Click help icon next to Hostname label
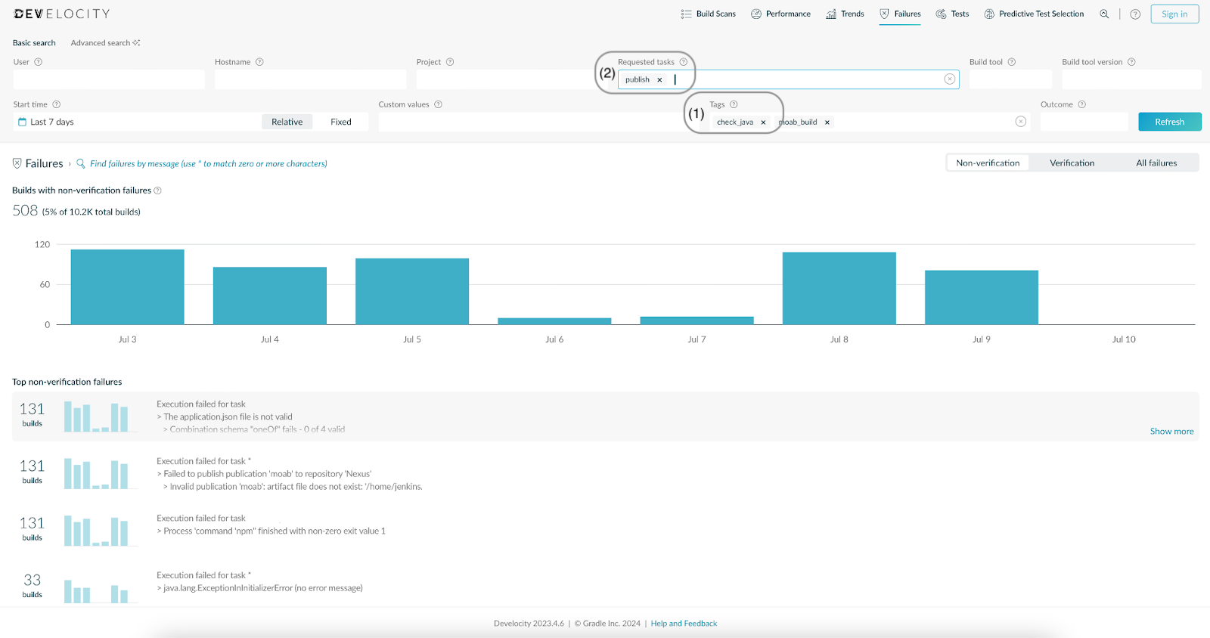The height and width of the screenshot is (638, 1210). coord(259,62)
